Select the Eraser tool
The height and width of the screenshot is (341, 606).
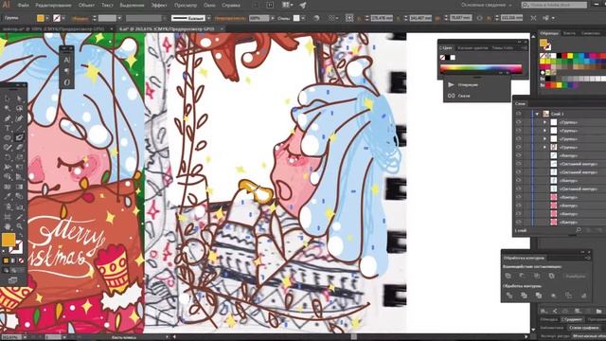tap(19, 148)
